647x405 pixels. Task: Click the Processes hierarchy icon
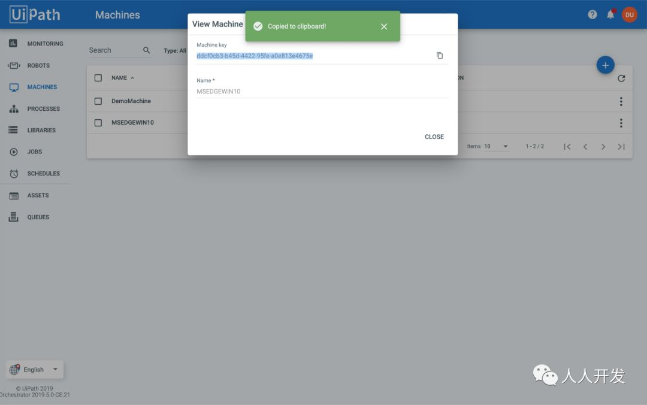pos(14,108)
